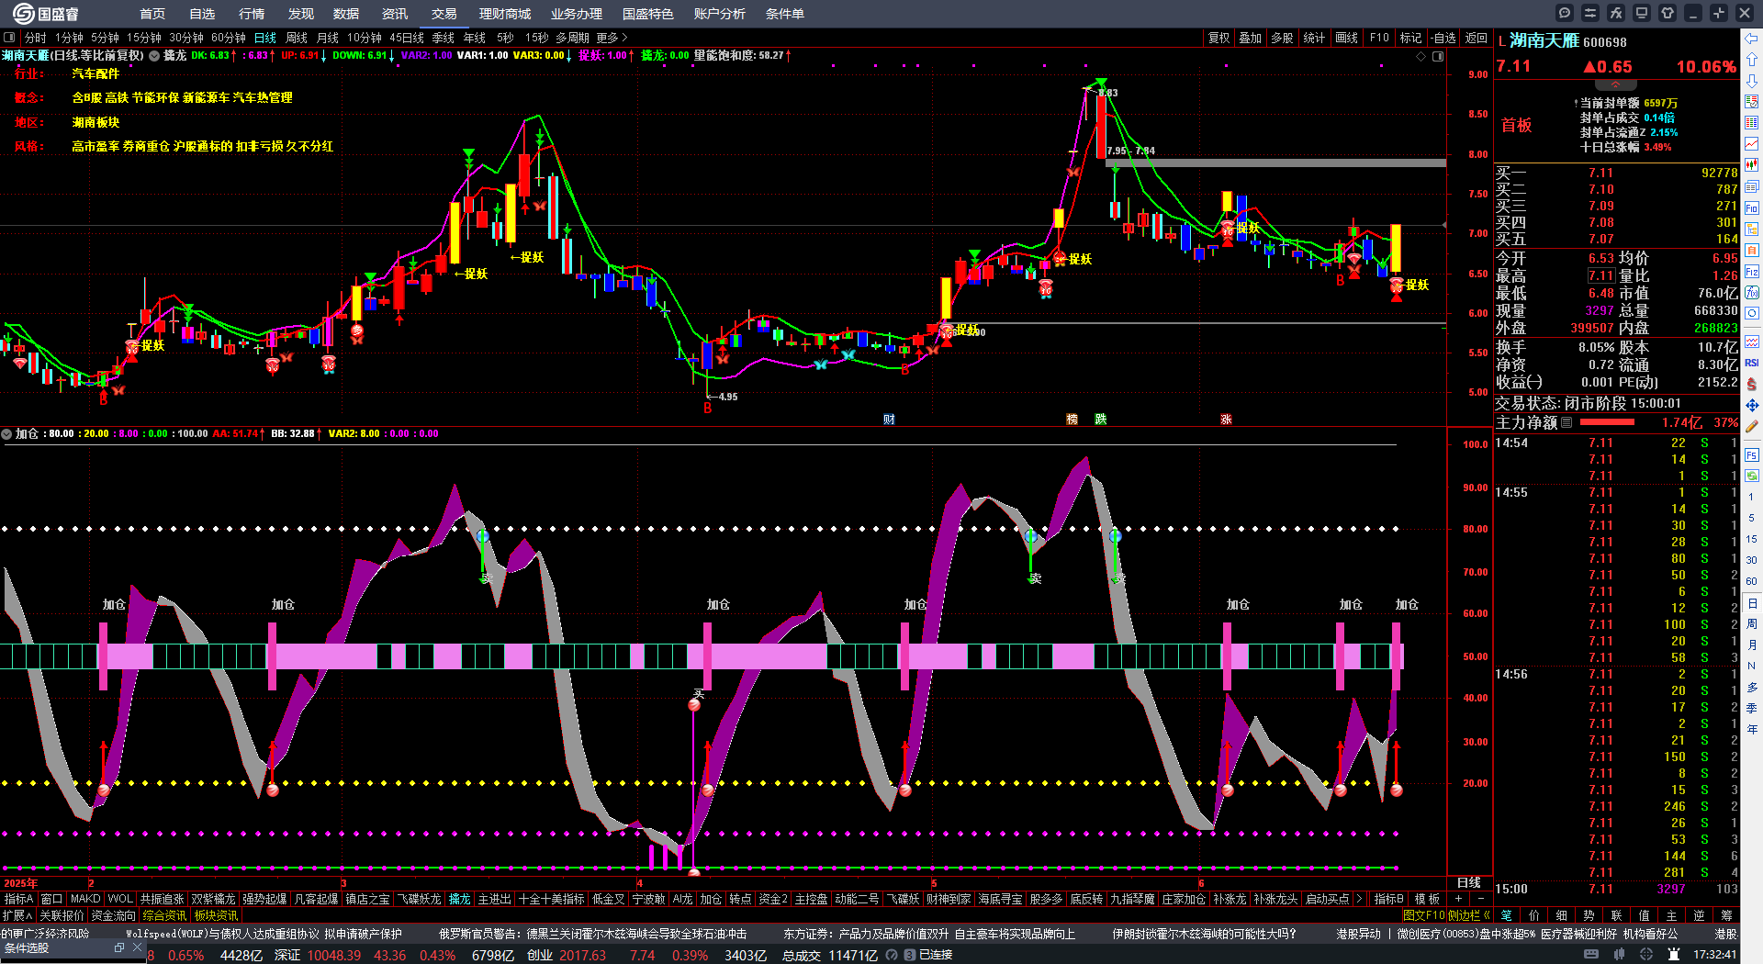Select the 筹 tab in right panel
Viewport: 1763px width, 964px height.
(1725, 915)
